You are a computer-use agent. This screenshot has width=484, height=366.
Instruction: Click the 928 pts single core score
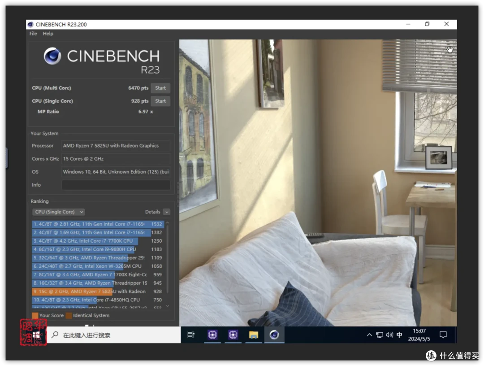click(x=140, y=101)
